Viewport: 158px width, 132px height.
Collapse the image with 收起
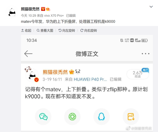(x=26, y=30)
